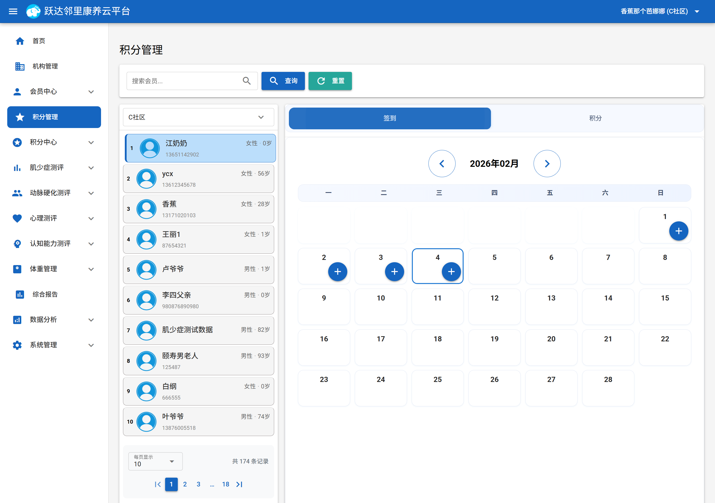
Task: Click the 查询 search button
Action: [x=283, y=81]
